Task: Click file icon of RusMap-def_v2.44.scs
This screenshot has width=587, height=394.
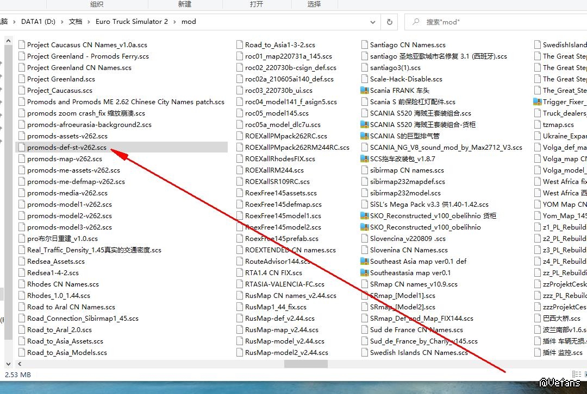Action: (240, 319)
